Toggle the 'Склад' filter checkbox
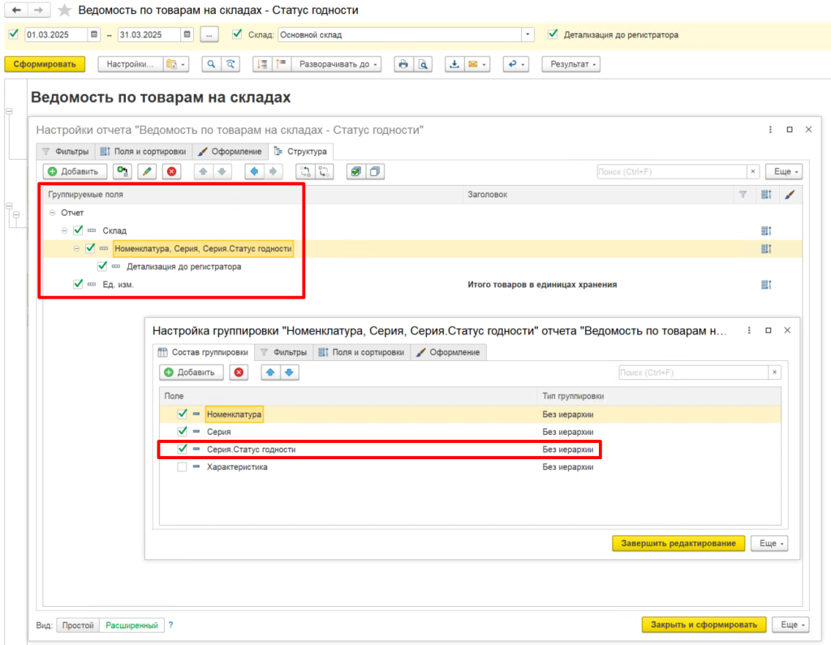831x645 pixels. pos(237,34)
